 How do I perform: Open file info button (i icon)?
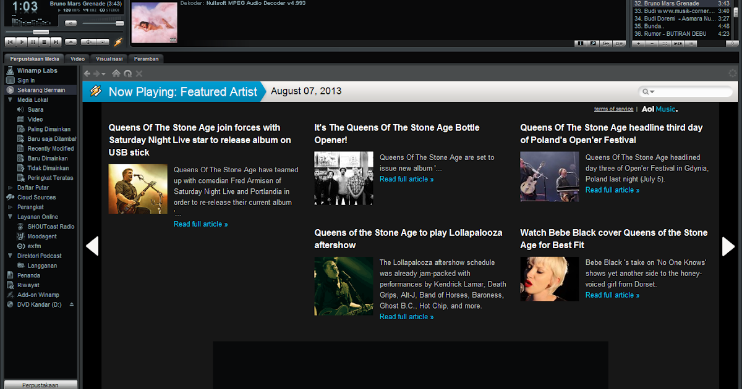coord(581,43)
